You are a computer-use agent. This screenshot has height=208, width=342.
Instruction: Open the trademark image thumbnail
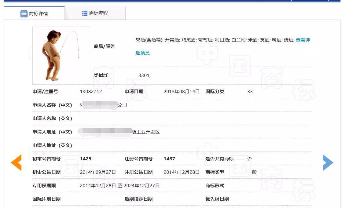(x=61, y=55)
